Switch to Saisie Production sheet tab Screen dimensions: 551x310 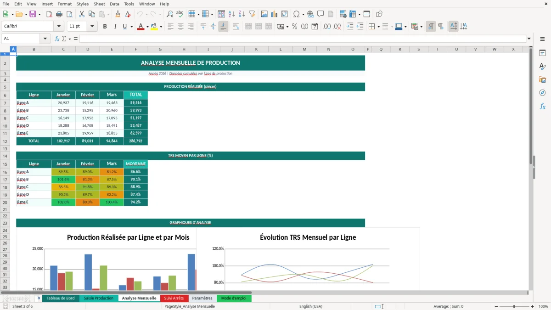pos(98,298)
